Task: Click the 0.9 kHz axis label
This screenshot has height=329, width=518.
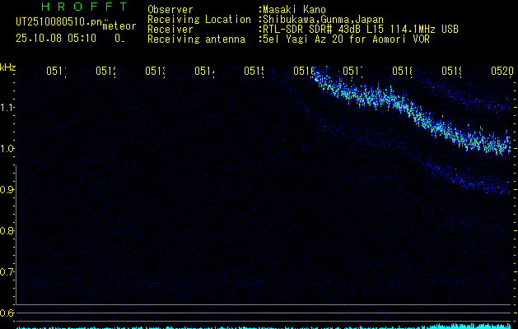Action: (7, 190)
